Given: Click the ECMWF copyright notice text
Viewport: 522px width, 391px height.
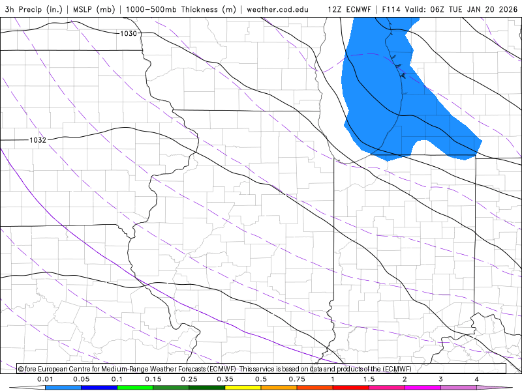Looking at the screenshot, I should [x=215, y=369].
